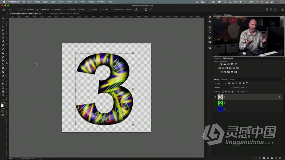Click the Home icon in options bar
Image resolution: width=285 pixels, height=160 pixels.
(x=4, y=9)
